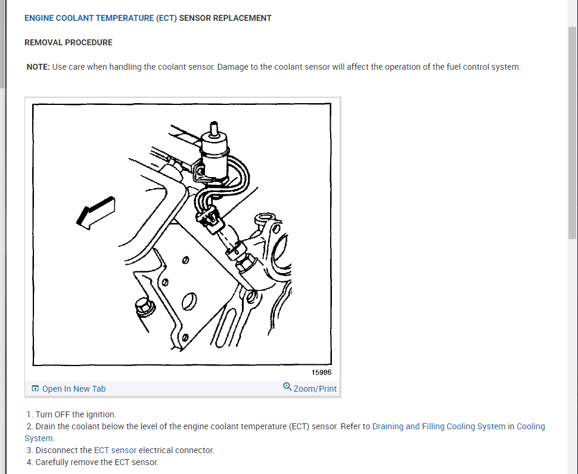The width and height of the screenshot is (578, 474).
Task: Click the left edge panel scrollbar thumb
Action: 2,44
